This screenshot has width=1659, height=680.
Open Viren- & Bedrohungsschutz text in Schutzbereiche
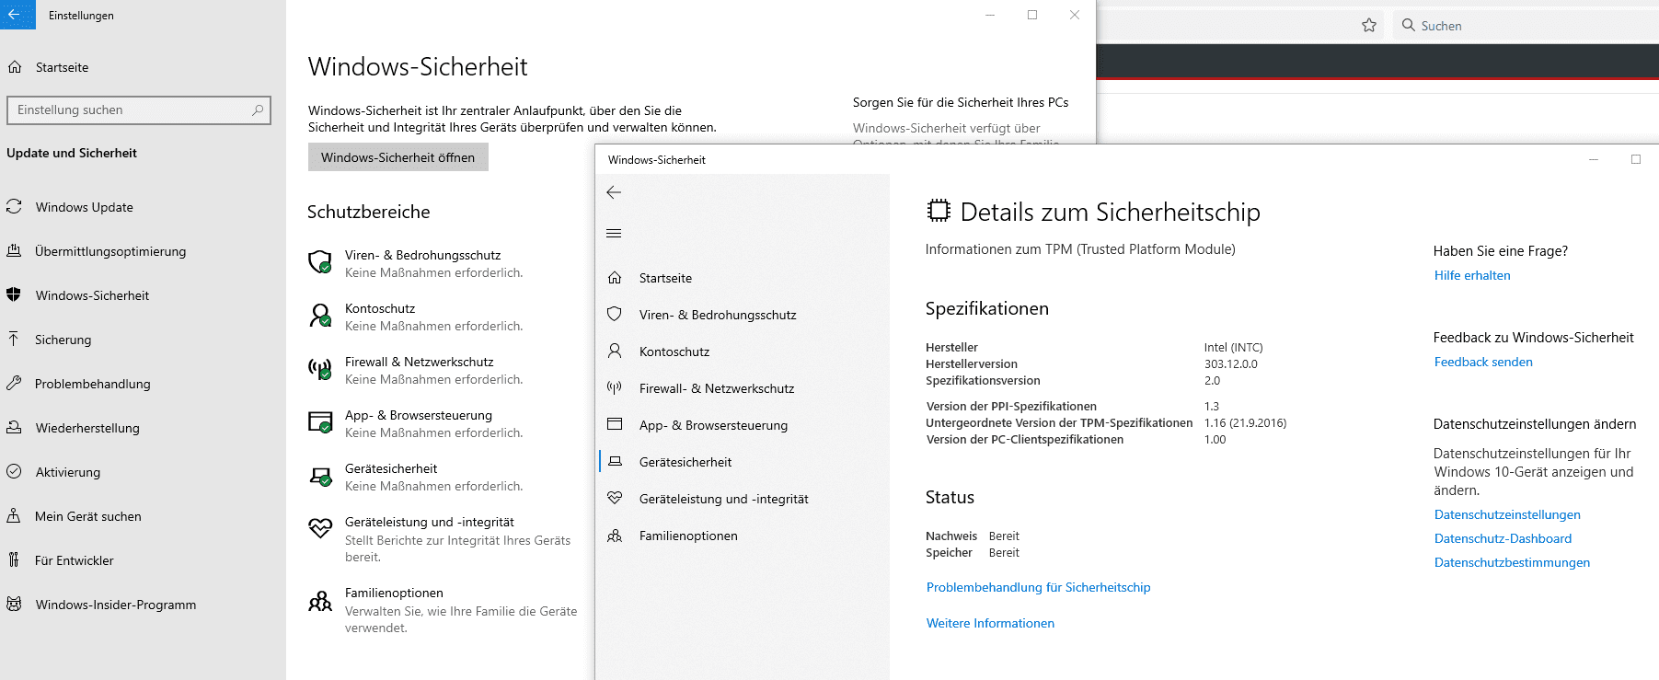click(x=422, y=255)
